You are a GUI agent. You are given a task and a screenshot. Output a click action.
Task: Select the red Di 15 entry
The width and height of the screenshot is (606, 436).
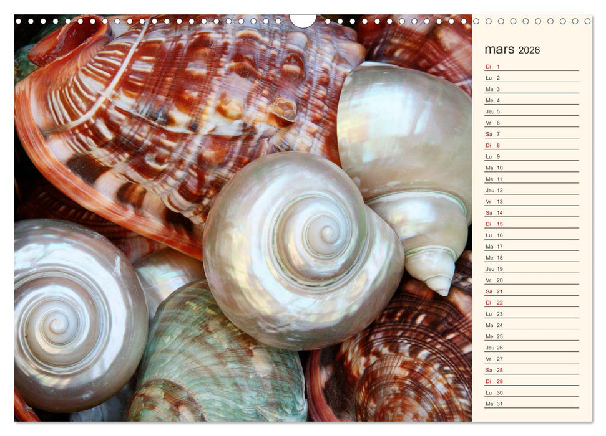[x=531, y=224]
